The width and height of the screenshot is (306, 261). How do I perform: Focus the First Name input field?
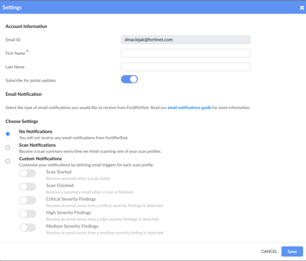185,53
